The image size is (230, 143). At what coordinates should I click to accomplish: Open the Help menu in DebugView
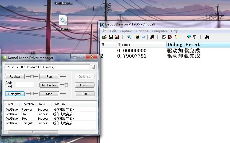tap(175, 31)
